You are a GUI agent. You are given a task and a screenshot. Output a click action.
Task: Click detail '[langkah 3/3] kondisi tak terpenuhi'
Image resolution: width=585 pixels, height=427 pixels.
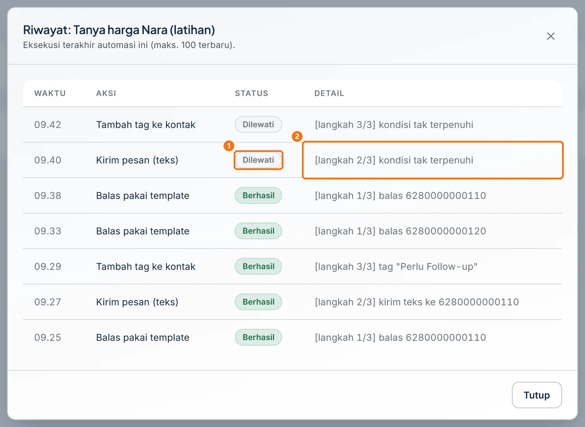pyautogui.click(x=394, y=125)
